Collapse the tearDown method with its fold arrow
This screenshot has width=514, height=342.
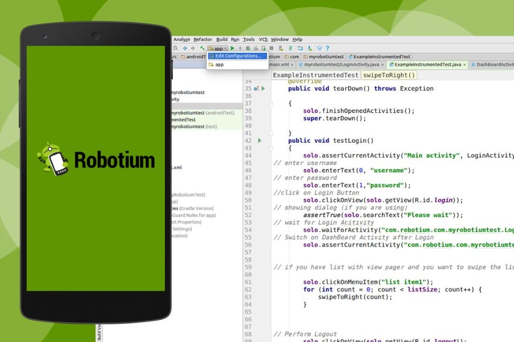point(271,103)
